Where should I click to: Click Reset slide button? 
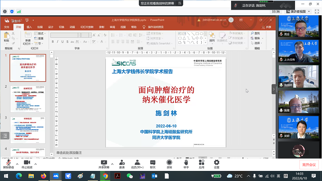click(39, 38)
